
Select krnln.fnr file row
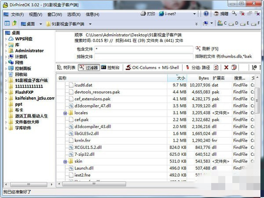(82, 141)
